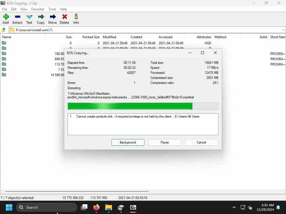
Task: Sort by Name column header
Action: pos(23,37)
